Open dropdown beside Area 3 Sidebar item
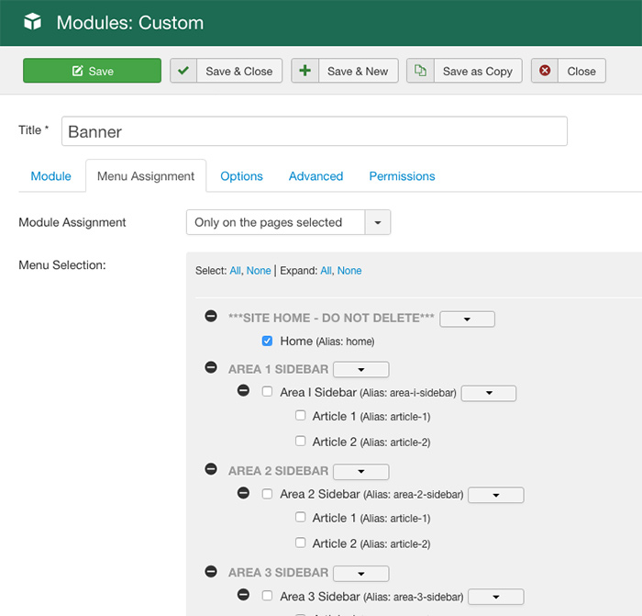642x616 pixels. (496, 597)
